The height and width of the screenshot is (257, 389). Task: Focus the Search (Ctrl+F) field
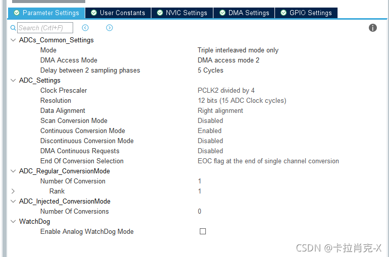45,28
